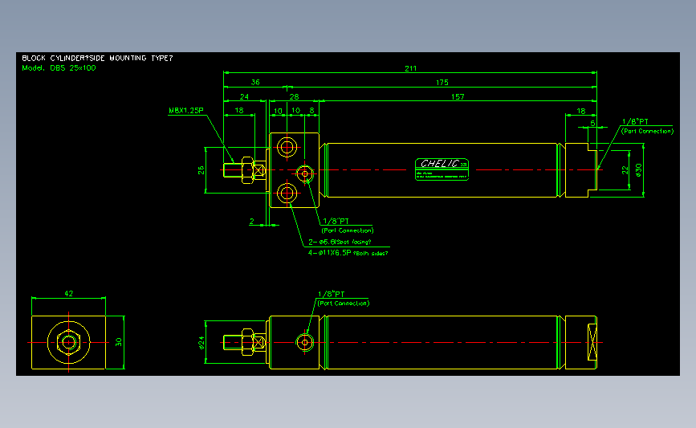Screen dimensions: 696x428
Task: Select the 8 dimension above the mounting block
Action: [x=312, y=111]
